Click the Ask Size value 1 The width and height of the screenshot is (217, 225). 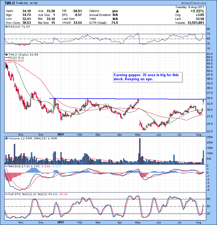[x=54, y=15]
